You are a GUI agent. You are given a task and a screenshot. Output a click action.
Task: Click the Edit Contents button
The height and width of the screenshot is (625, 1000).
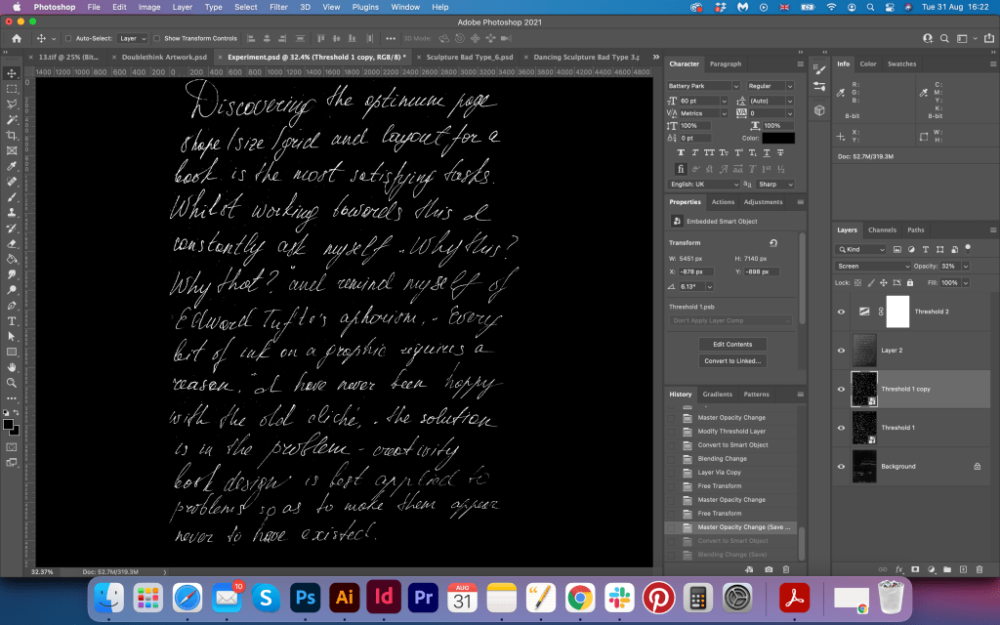click(x=734, y=344)
